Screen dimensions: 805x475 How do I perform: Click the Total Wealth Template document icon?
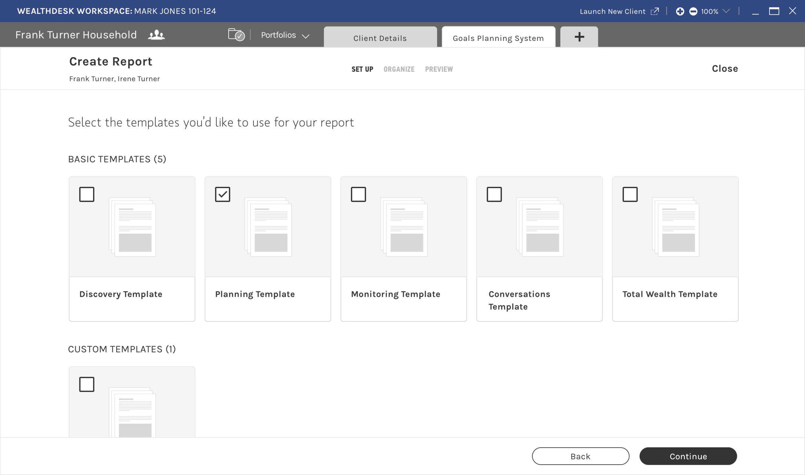(675, 227)
